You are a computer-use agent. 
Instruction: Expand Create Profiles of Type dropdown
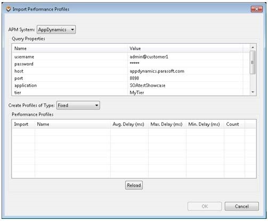pos(78,105)
